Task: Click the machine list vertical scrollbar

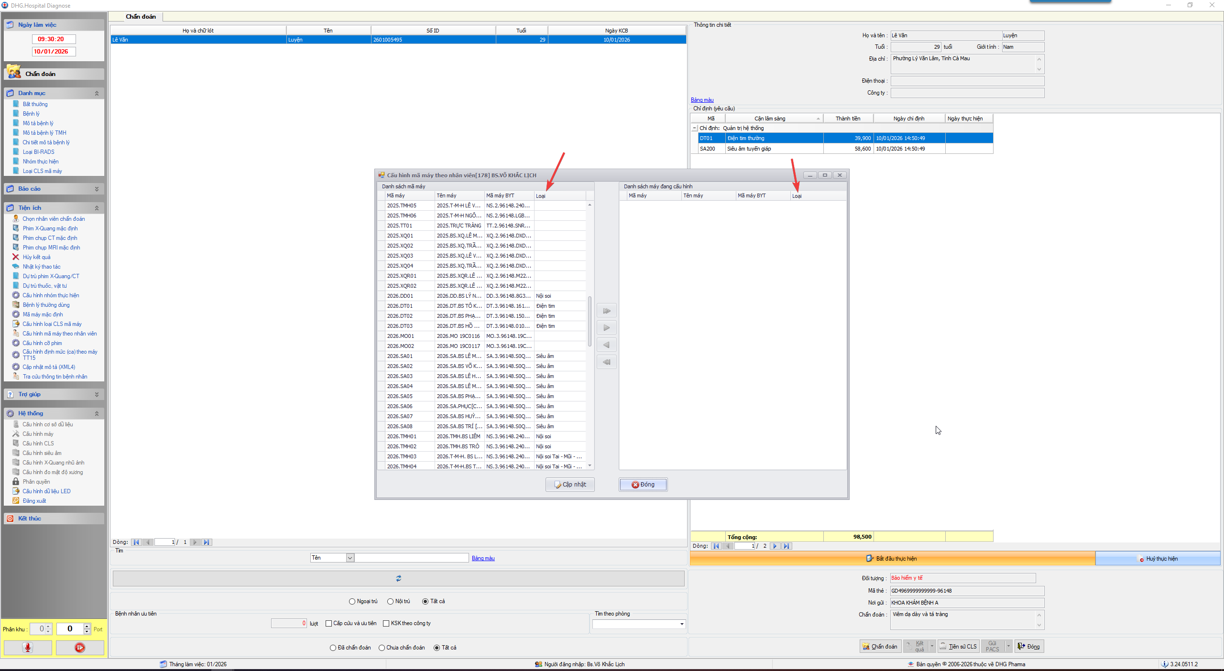Action: pyautogui.click(x=590, y=321)
